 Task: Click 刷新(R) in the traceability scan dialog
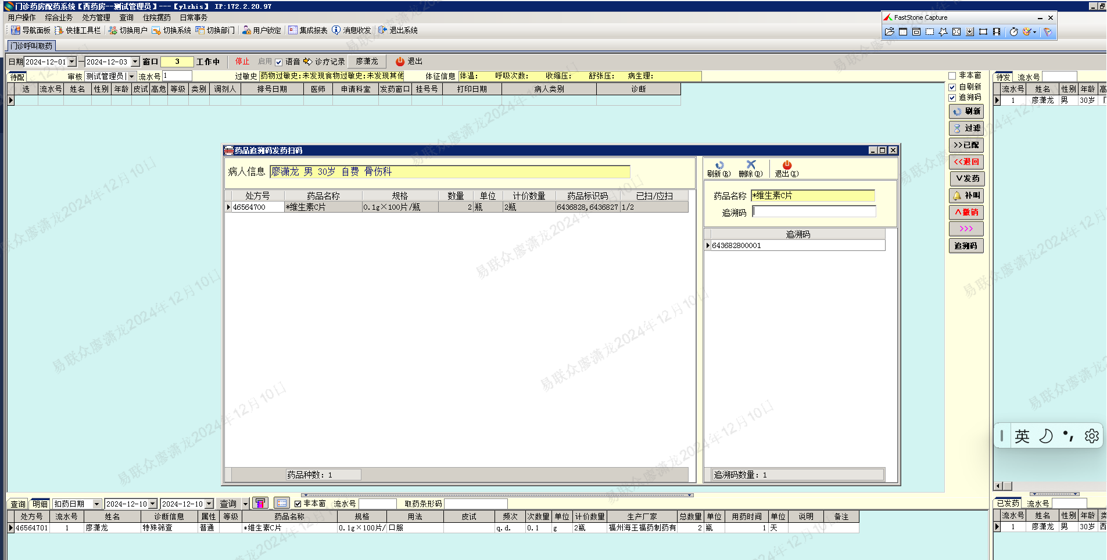719,169
